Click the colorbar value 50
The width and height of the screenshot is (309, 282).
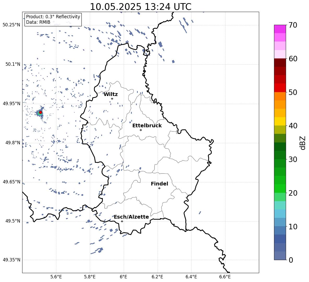point(293,92)
